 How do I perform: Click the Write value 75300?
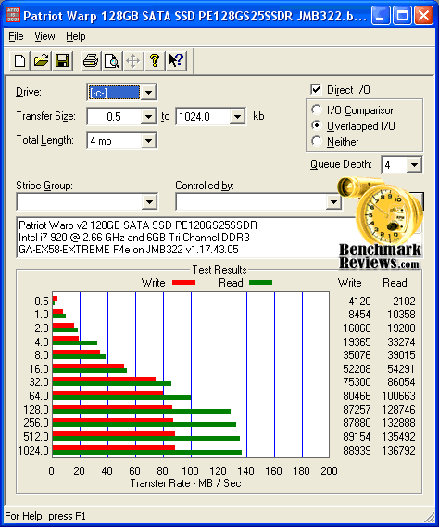357,382
